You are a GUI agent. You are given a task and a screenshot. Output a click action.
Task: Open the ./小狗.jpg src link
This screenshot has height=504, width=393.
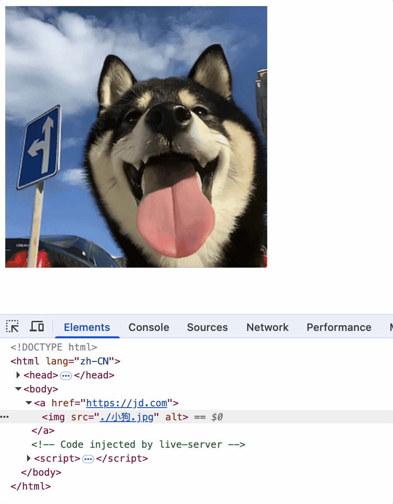point(127,417)
